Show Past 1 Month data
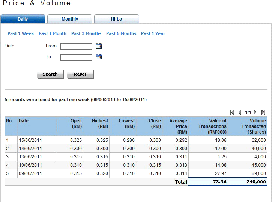 (x=53, y=33)
